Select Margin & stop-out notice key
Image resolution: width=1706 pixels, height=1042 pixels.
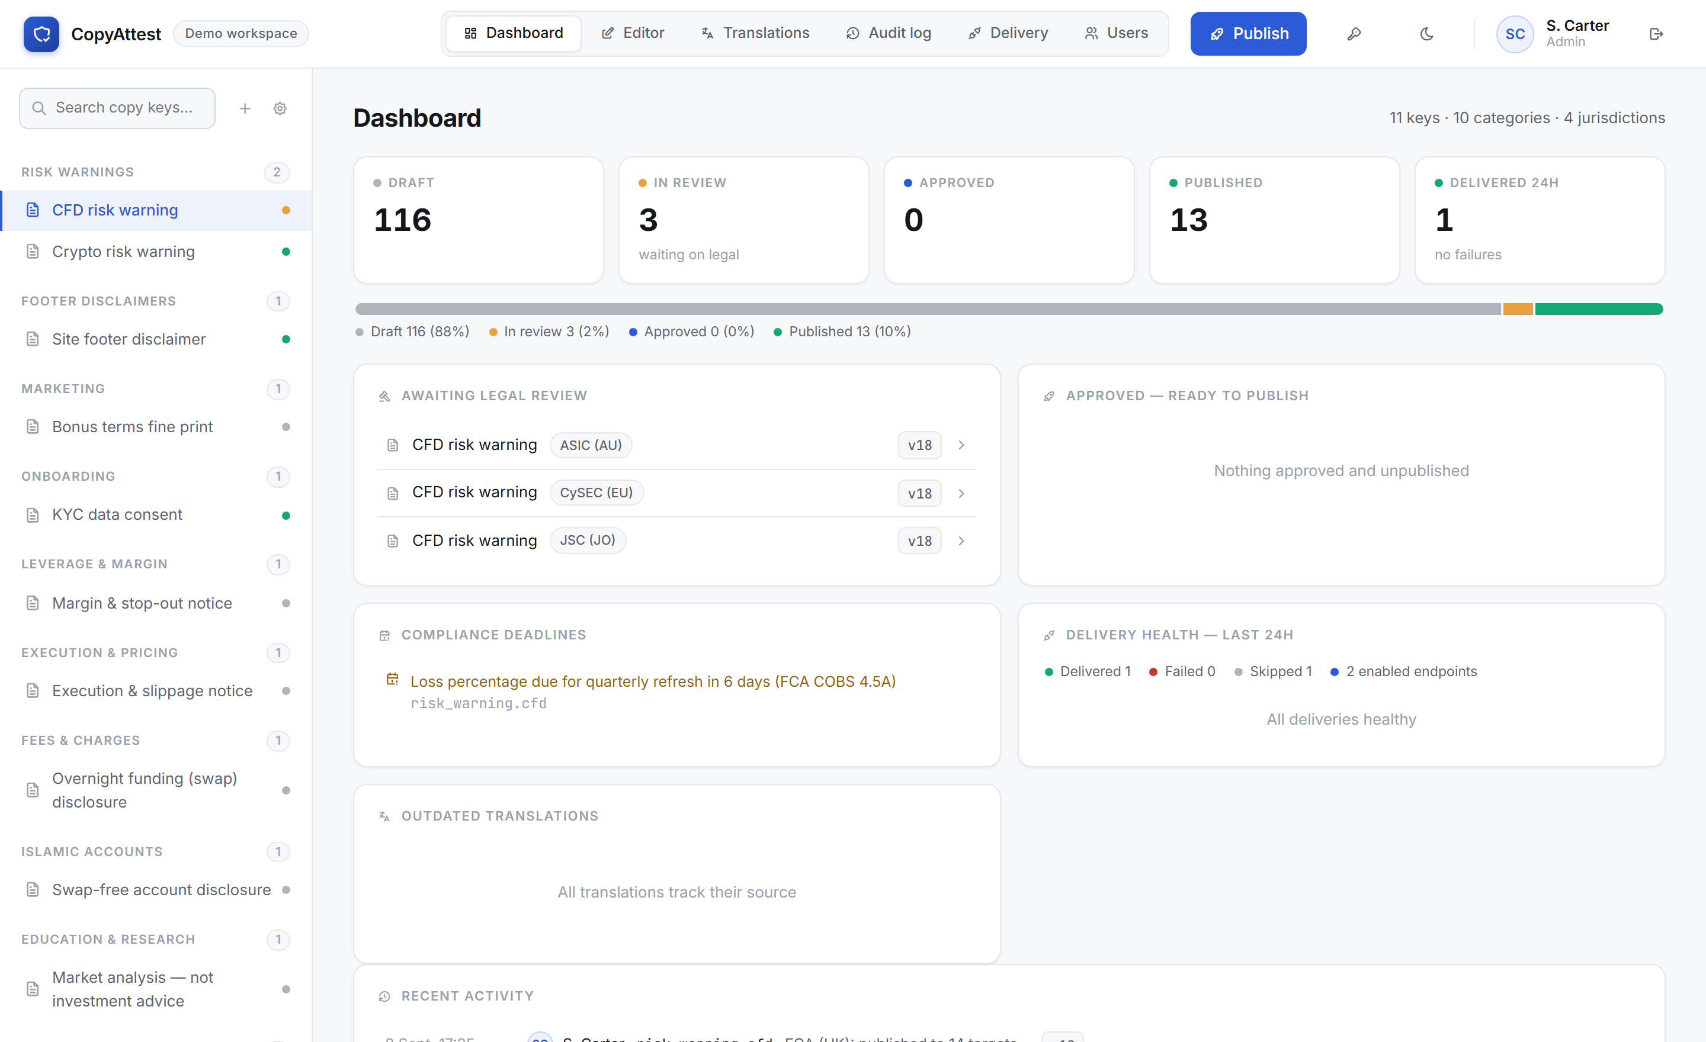(x=156, y=603)
